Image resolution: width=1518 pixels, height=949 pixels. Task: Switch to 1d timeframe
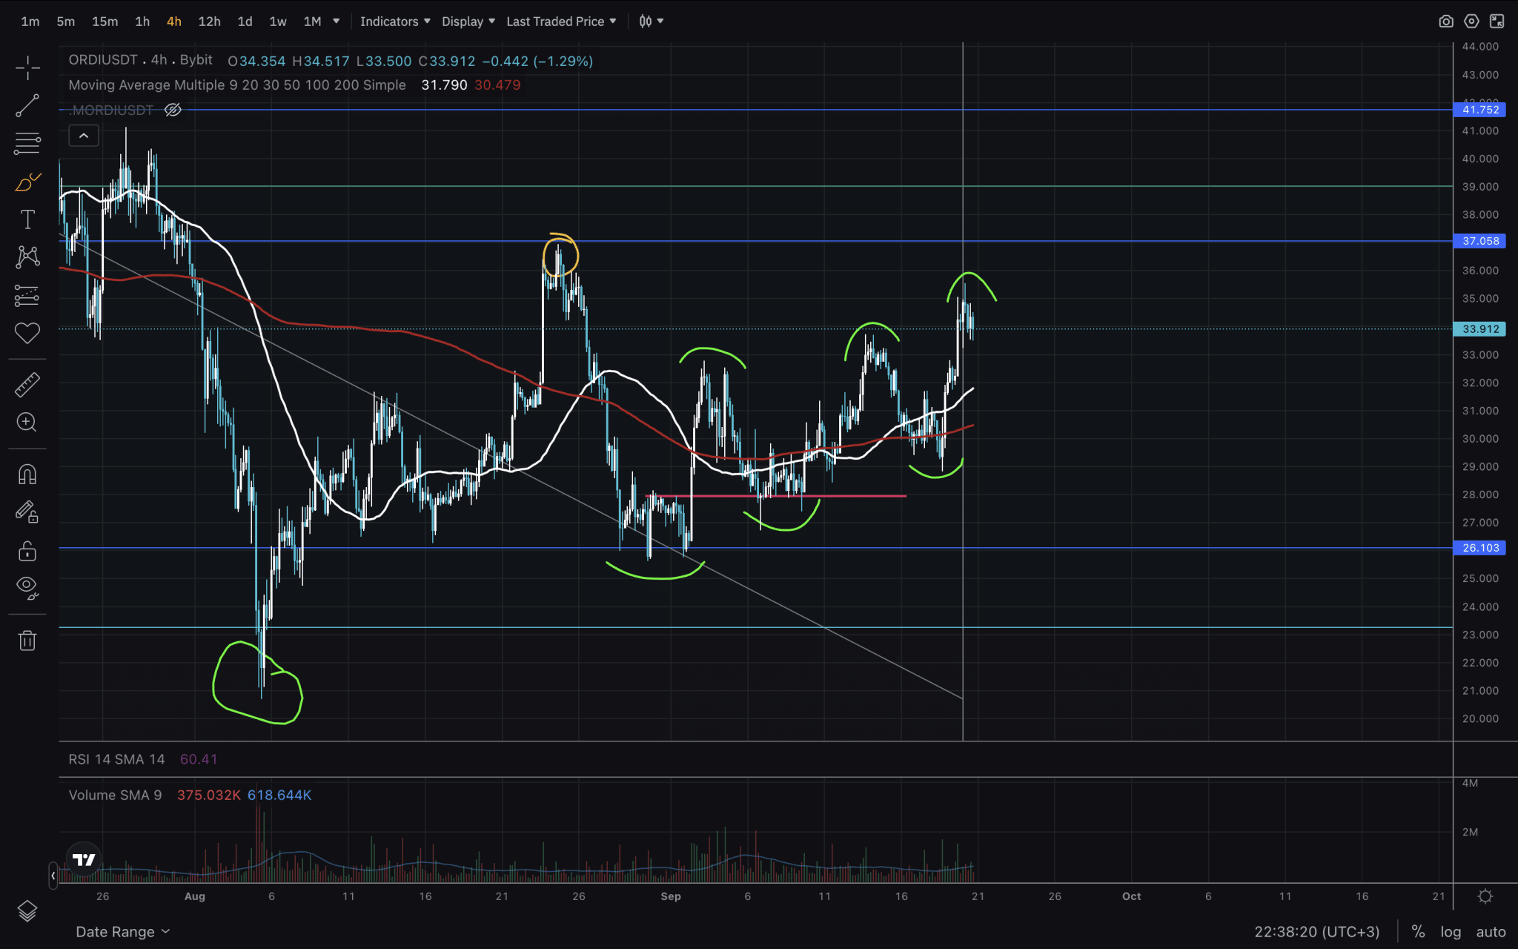click(x=245, y=22)
